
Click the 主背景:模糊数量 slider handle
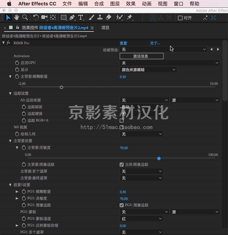[x=61, y=87]
